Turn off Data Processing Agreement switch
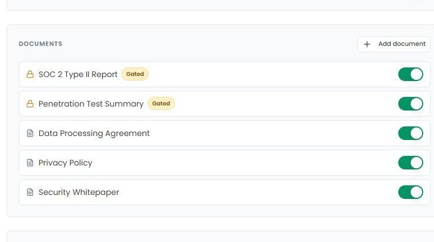This screenshot has height=242, width=434. (x=411, y=133)
